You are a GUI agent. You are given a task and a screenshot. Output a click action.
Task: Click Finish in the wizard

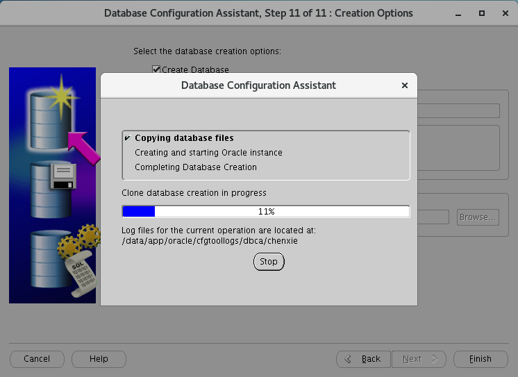point(481,359)
